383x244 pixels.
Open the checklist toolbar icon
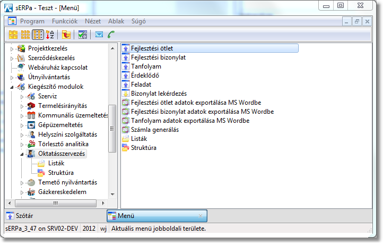coord(83,35)
